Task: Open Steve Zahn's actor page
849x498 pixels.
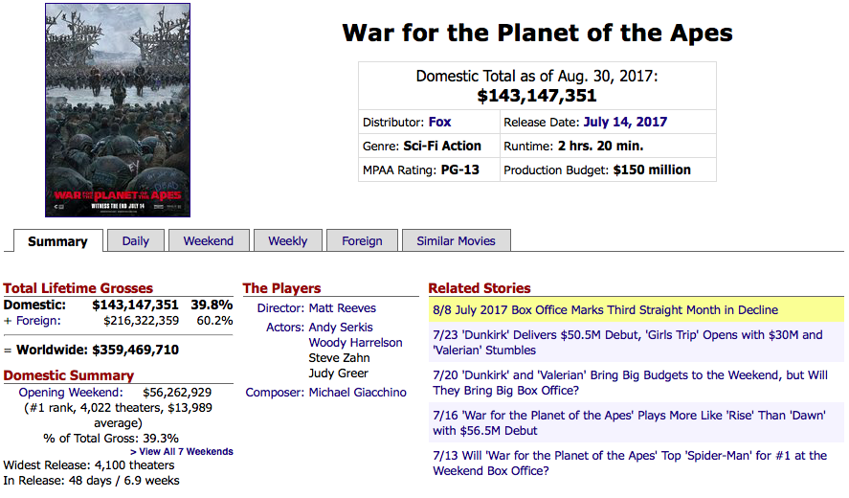Action: point(339,358)
